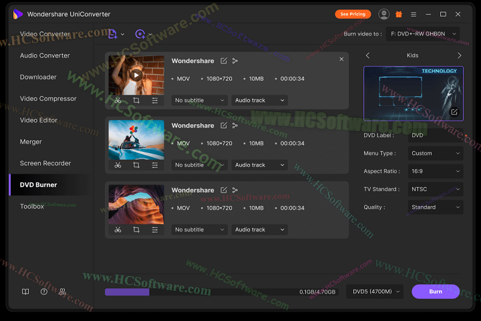Click the See Pricing button
Image resolution: width=481 pixels, height=321 pixels.
(x=353, y=14)
